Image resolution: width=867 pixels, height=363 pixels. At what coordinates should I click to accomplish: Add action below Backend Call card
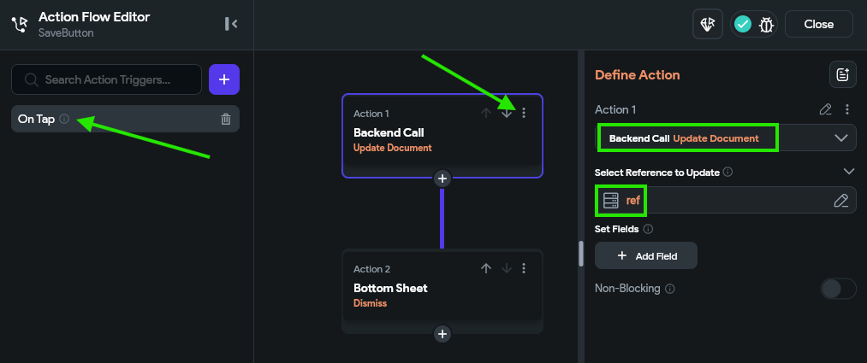click(442, 179)
